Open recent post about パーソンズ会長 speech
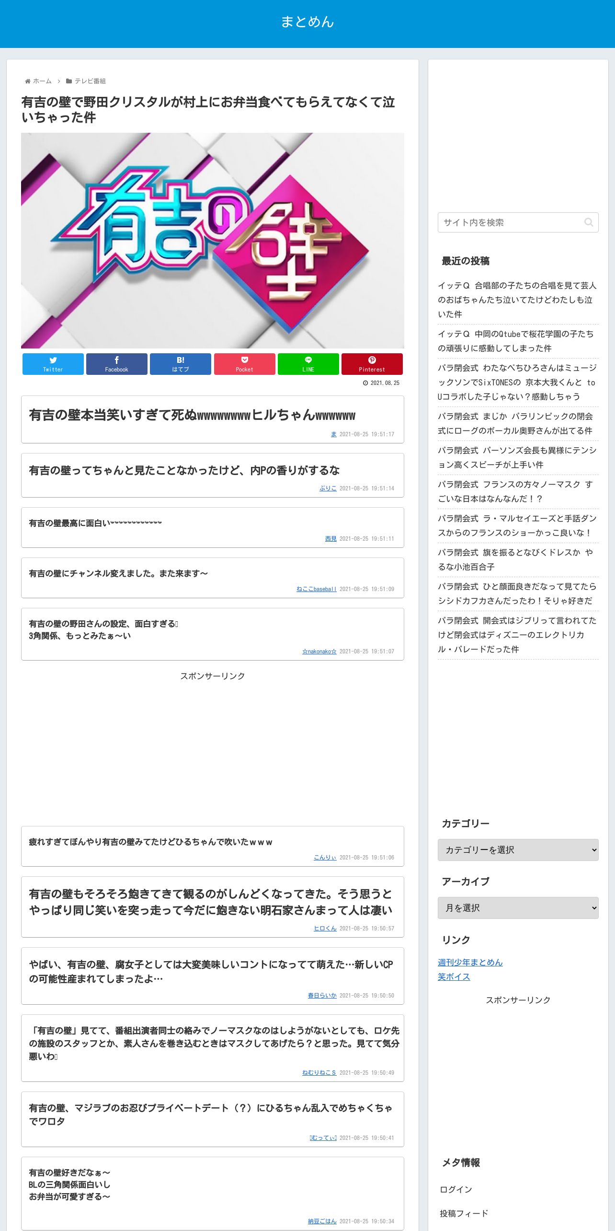Screen dimensions: 615x1231 point(517,457)
